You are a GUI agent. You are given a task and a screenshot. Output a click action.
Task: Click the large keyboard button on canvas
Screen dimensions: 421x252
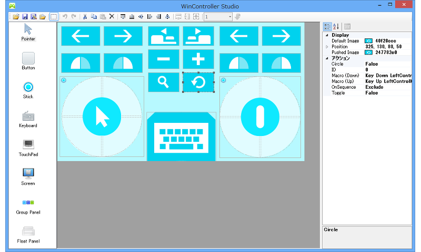point(182,138)
